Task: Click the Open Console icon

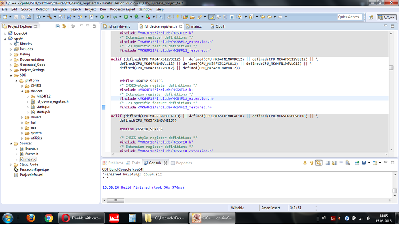Action: pos(375,163)
